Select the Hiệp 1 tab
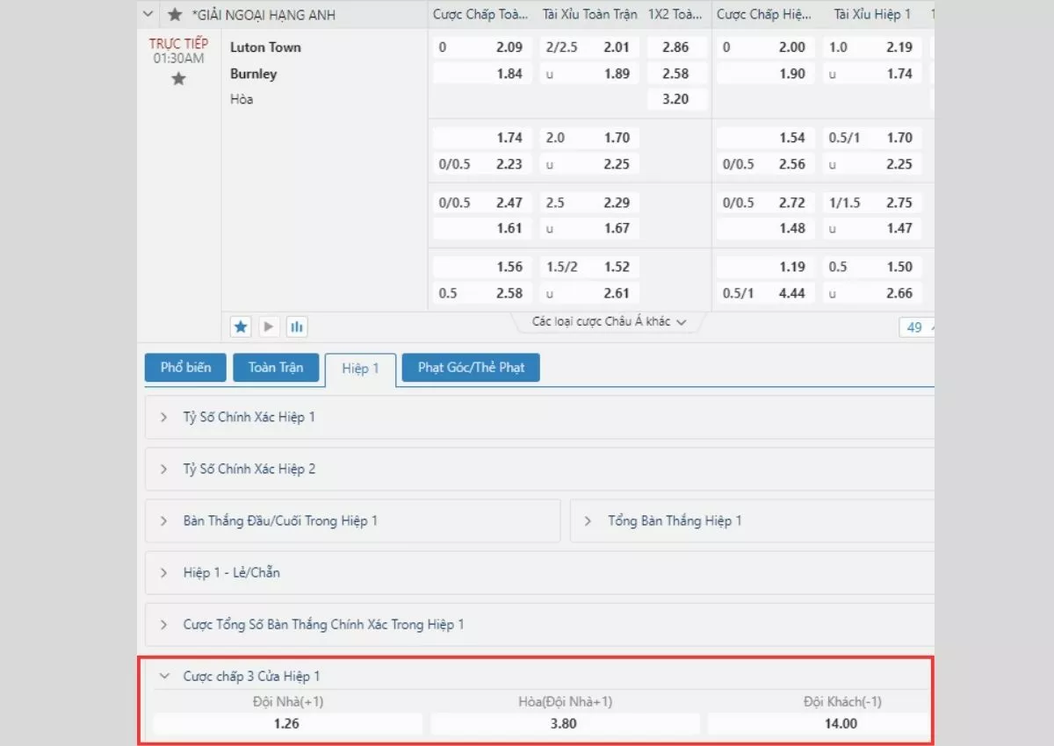Viewport: 1054px width, 746px height. (x=360, y=369)
